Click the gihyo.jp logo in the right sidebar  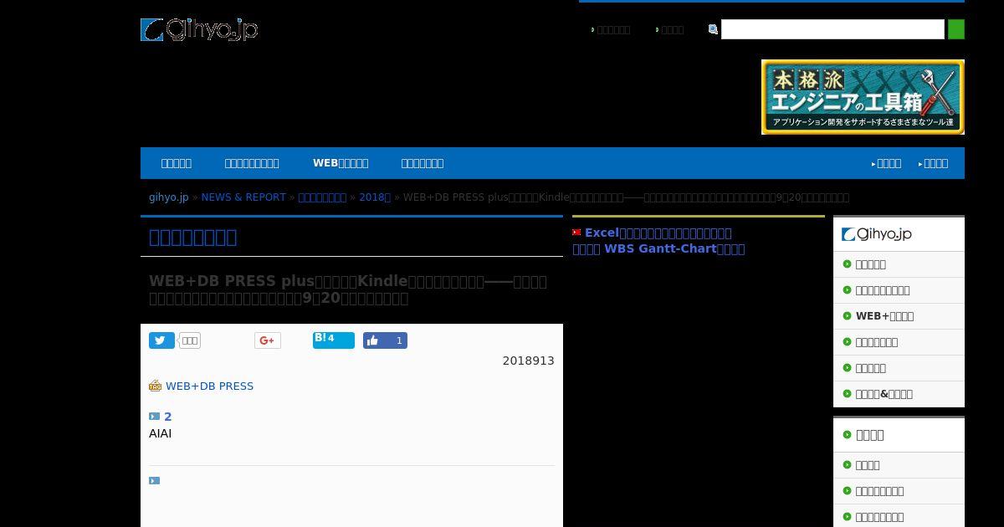tap(877, 234)
